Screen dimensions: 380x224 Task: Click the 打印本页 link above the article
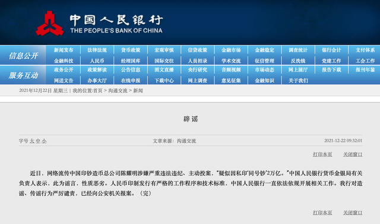[x=322, y=154]
